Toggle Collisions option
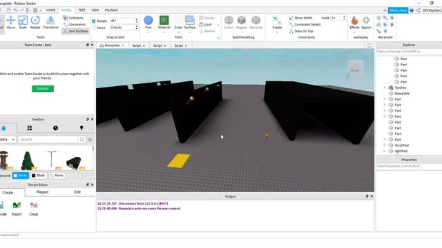 tap(73, 18)
